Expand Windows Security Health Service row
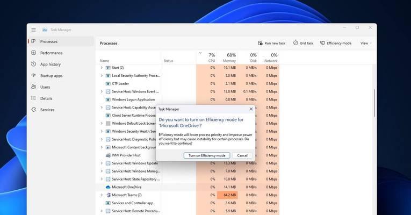Screen dimensions: 411x215 click(x=102, y=131)
